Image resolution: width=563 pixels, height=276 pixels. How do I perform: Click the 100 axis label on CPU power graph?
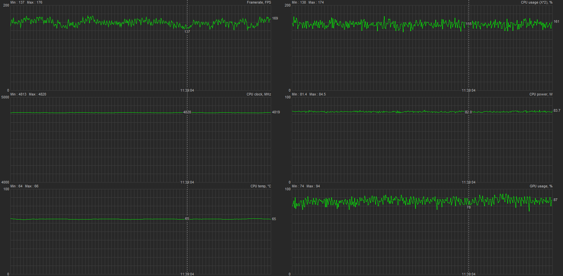tap(288, 97)
